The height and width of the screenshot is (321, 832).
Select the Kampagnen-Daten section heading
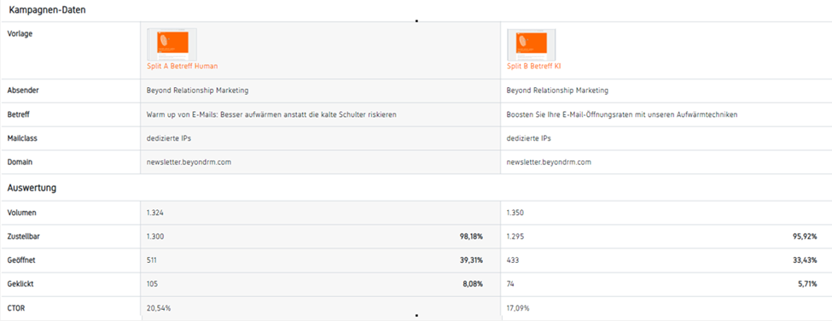click(x=47, y=10)
